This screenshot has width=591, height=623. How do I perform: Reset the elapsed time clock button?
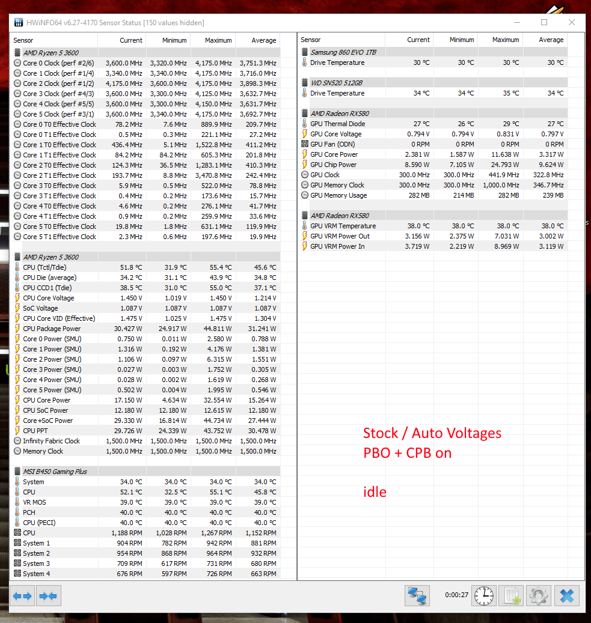coord(483,595)
